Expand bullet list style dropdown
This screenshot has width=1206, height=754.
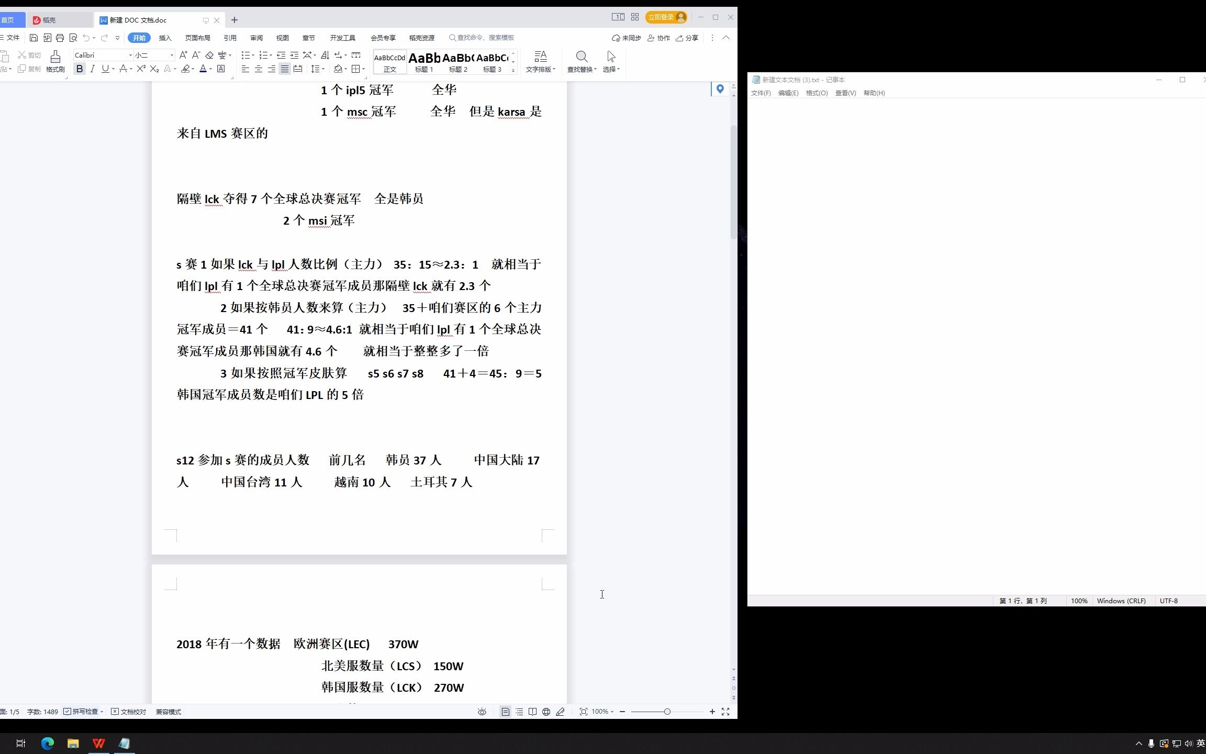253,56
